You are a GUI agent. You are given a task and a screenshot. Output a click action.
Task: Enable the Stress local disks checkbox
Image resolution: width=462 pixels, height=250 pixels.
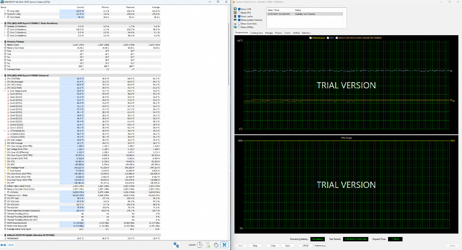(239, 24)
